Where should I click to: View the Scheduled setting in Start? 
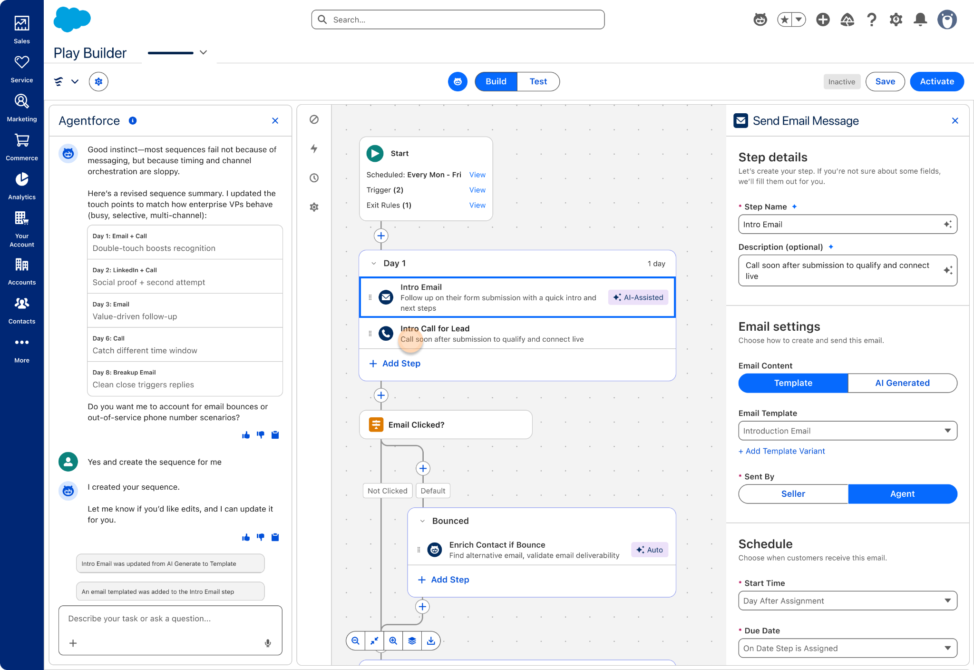(x=477, y=175)
